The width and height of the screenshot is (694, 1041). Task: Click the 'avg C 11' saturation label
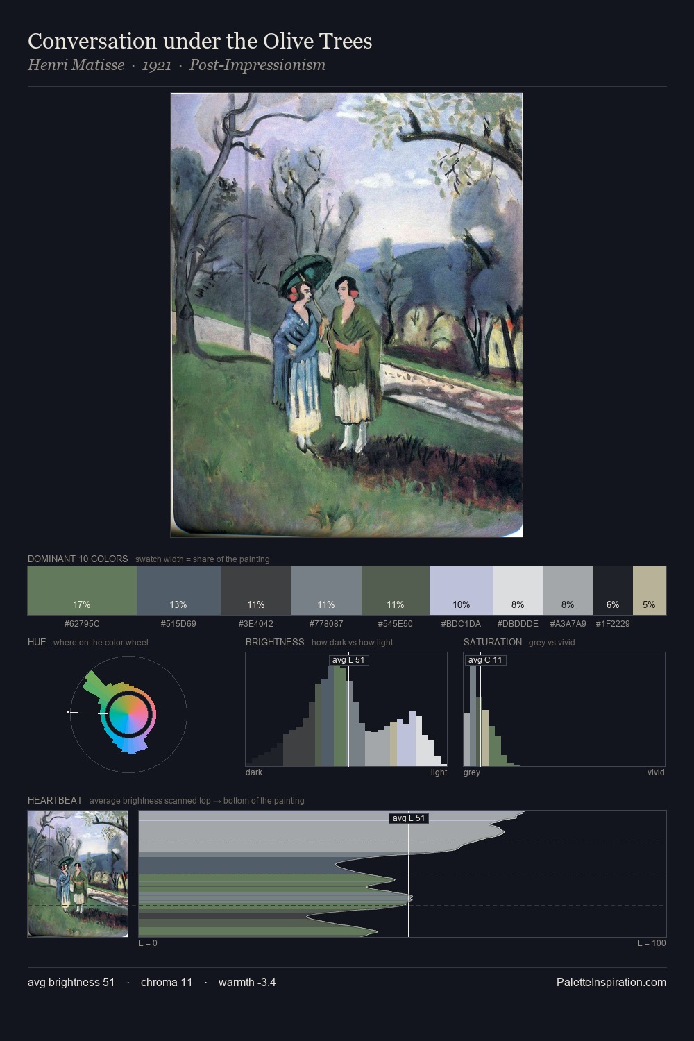(485, 660)
